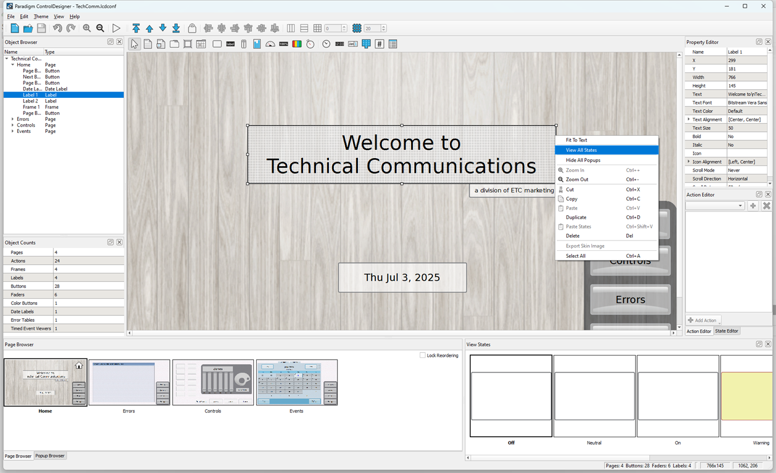Viewport: 776px width, 473px height.
Task: Click the Bring to Front arrow icon
Action: click(x=136, y=28)
